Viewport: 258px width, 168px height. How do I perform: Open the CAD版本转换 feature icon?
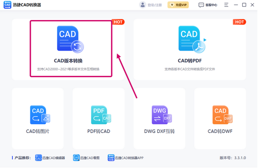point(70,40)
